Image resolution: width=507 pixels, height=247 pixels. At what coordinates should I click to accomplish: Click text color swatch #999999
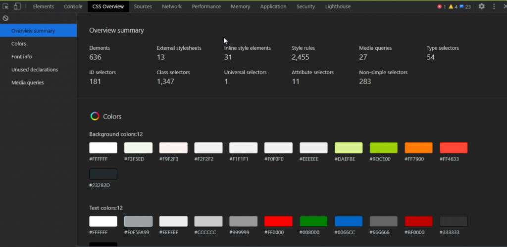(x=244, y=221)
